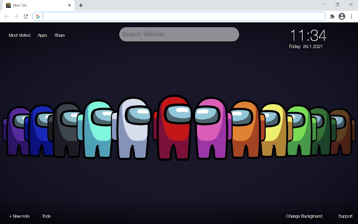Open the Chrome profile avatar icon

coord(342,16)
